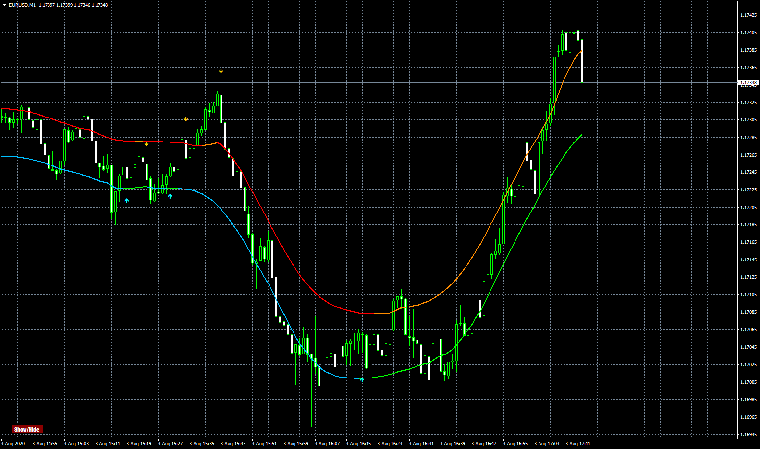Click the topmost yellow down arrow signal

click(x=221, y=71)
